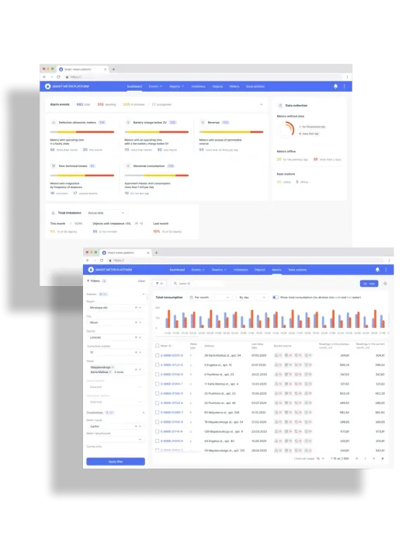Image resolution: width=409 pixels, height=544 pixels.
Task: Click the Abnormal consumption card icon
Action: click(x=128, y=166)
